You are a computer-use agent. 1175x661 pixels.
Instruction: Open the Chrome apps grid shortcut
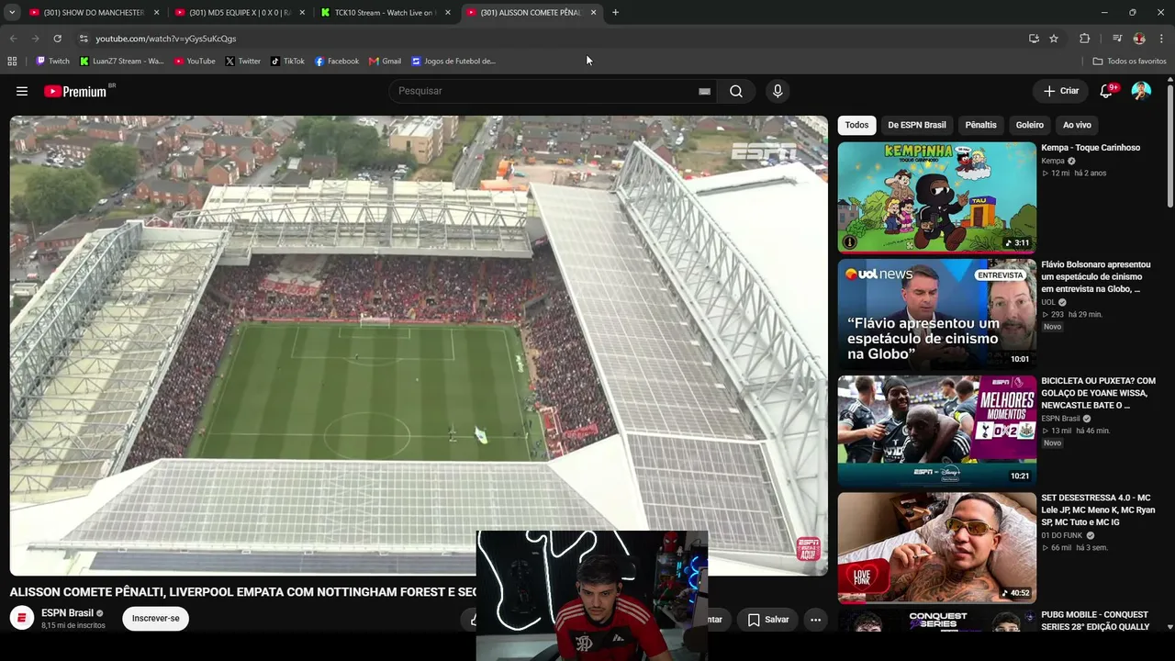point(12,62)
